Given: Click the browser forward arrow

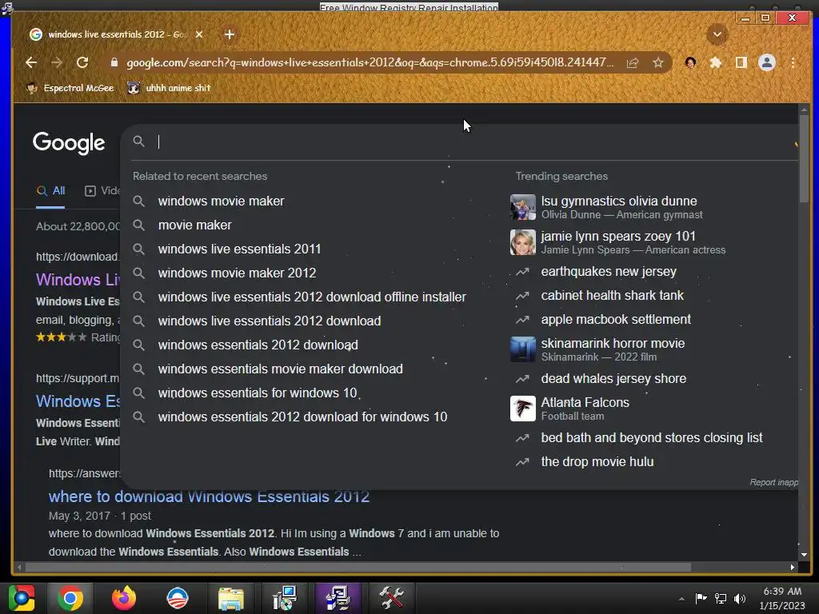Looking at the screenshot, I should point(57,62).
